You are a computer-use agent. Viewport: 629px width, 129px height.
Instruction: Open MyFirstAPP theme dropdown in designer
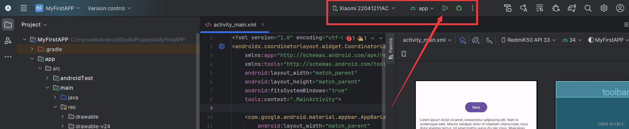[x=608, y=40]
